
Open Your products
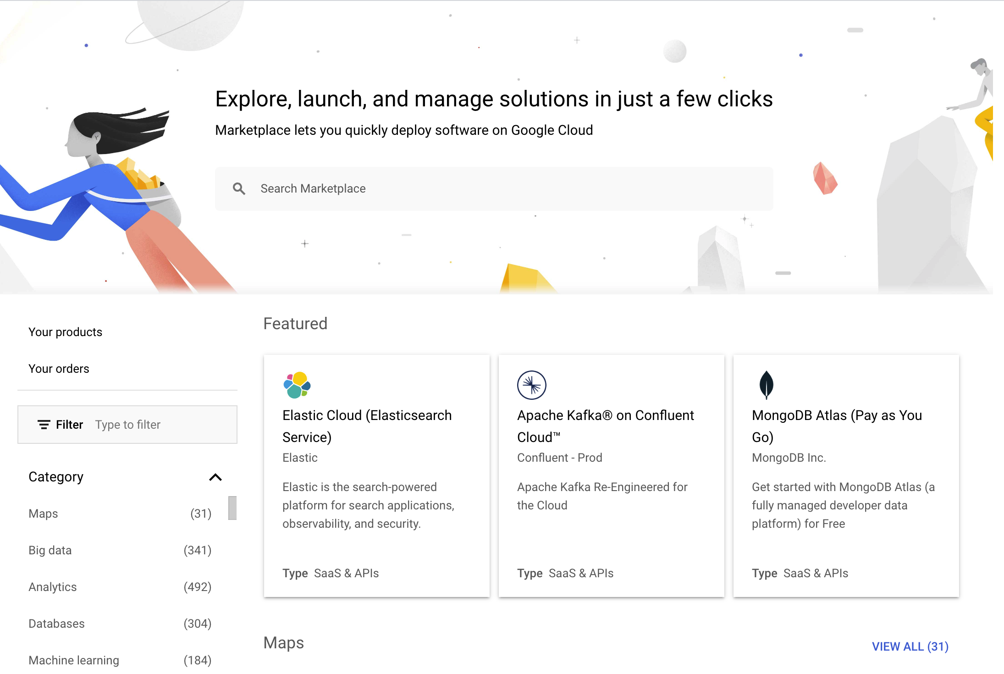click(x=66, y=332)
